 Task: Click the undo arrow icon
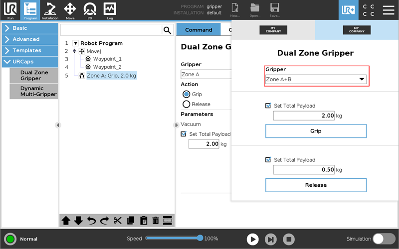point(92,221)
